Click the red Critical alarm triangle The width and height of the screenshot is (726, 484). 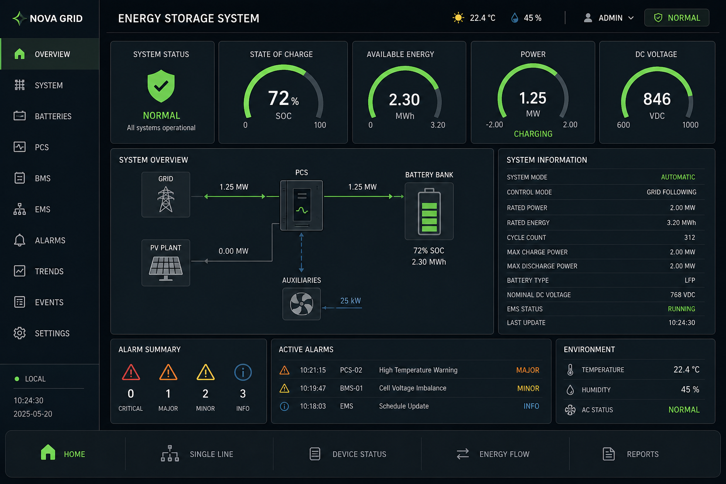pyautogui.click(x=131, y=372)
